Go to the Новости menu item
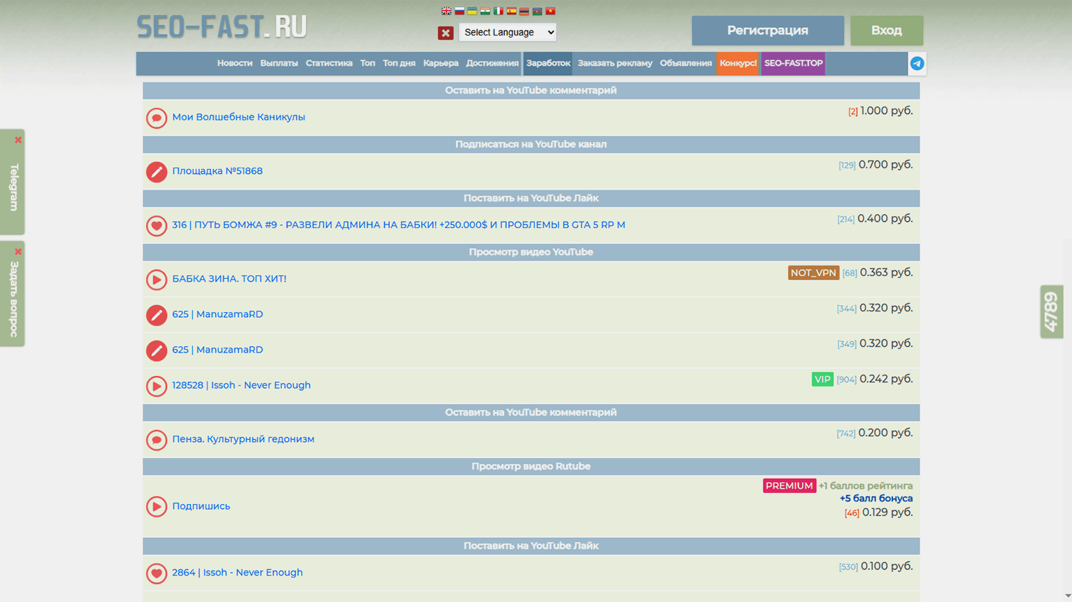 click(x=235, y=63)
